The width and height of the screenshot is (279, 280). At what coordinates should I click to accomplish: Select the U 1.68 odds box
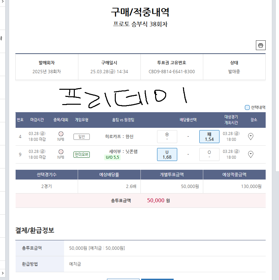tap(167, 154)
